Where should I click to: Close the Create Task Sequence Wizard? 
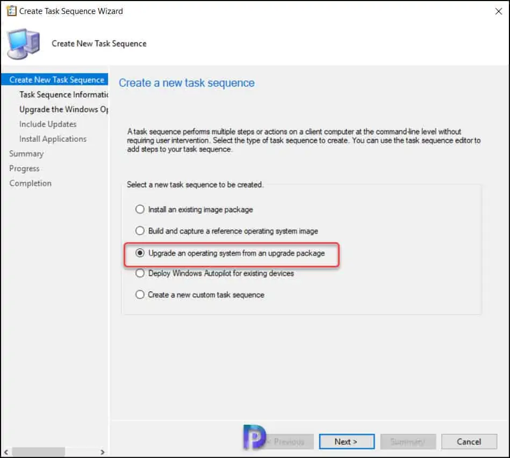(498, 11)
